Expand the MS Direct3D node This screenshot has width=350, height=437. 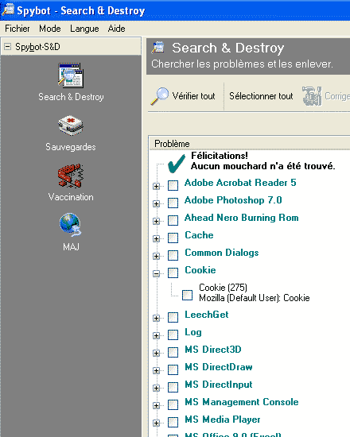[x=156, y=354]
